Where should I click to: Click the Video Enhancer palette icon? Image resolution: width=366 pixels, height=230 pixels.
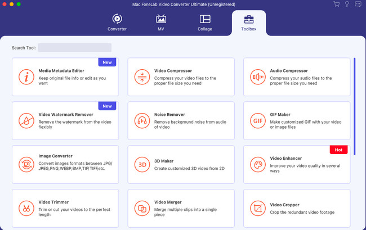coord(258,165)
